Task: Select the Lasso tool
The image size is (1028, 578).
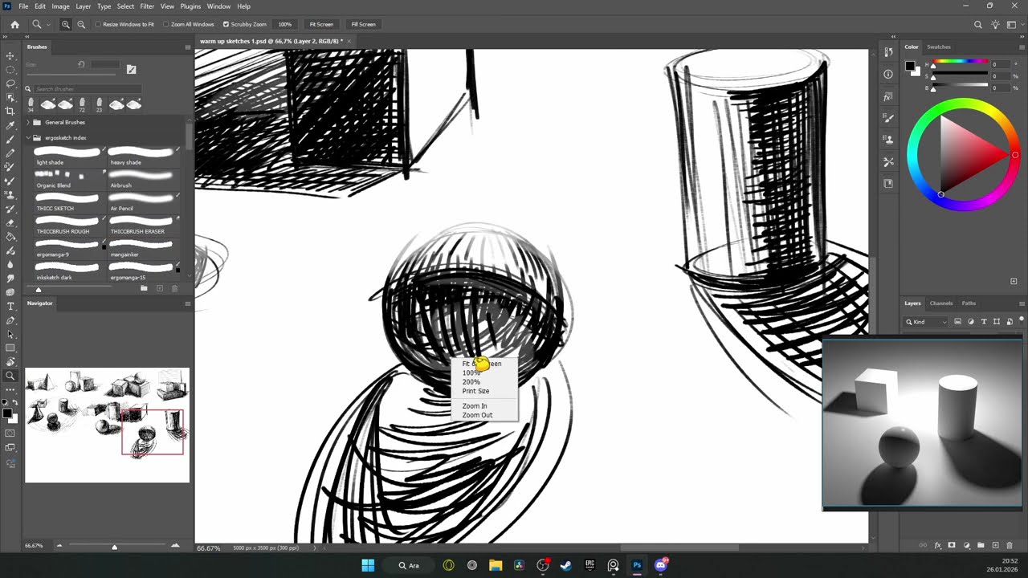Action: point(10,83)
